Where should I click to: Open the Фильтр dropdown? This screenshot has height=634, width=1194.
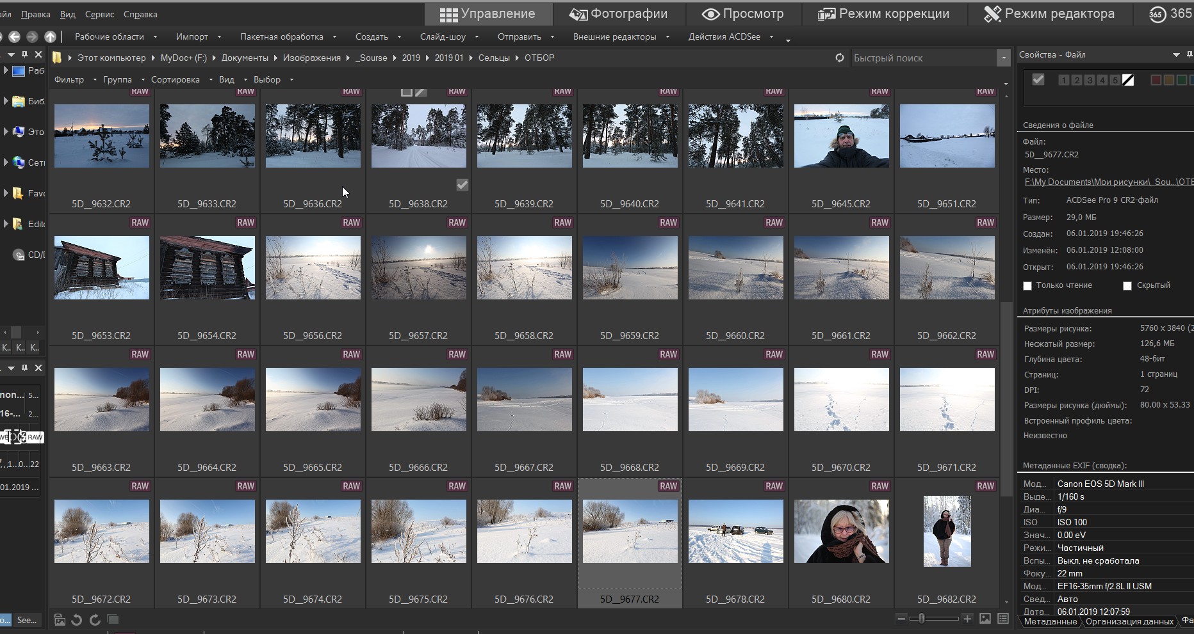[75, 80]
